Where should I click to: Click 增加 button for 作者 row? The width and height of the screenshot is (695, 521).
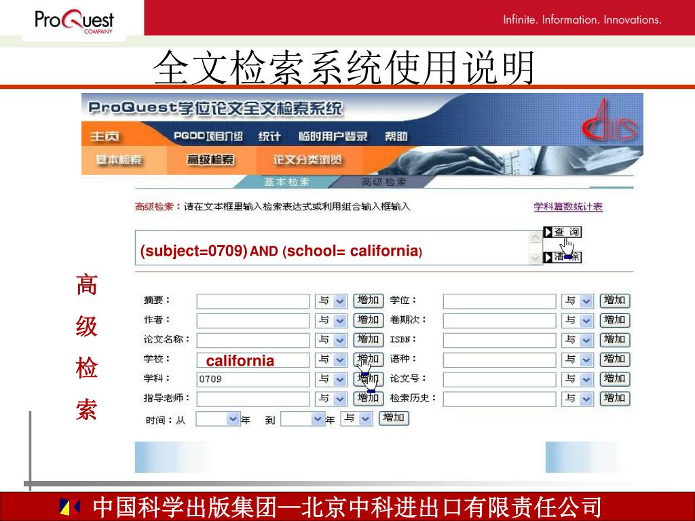click(369, 320)
